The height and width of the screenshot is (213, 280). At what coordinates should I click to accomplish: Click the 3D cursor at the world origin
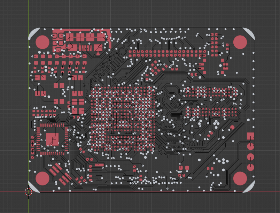click(28, 191)
